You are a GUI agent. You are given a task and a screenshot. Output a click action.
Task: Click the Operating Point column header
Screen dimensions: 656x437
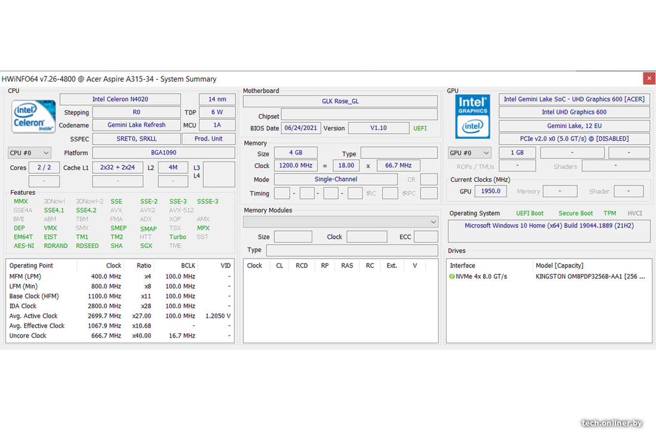31,266
